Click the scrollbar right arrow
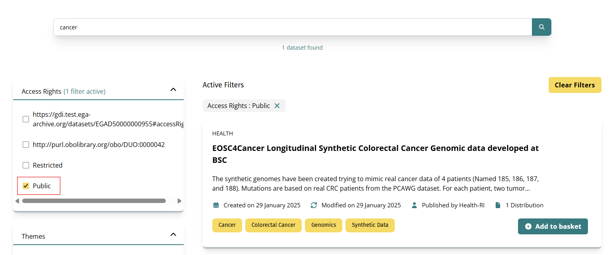Screen dimensions: 615x255 tap(179, 201)
